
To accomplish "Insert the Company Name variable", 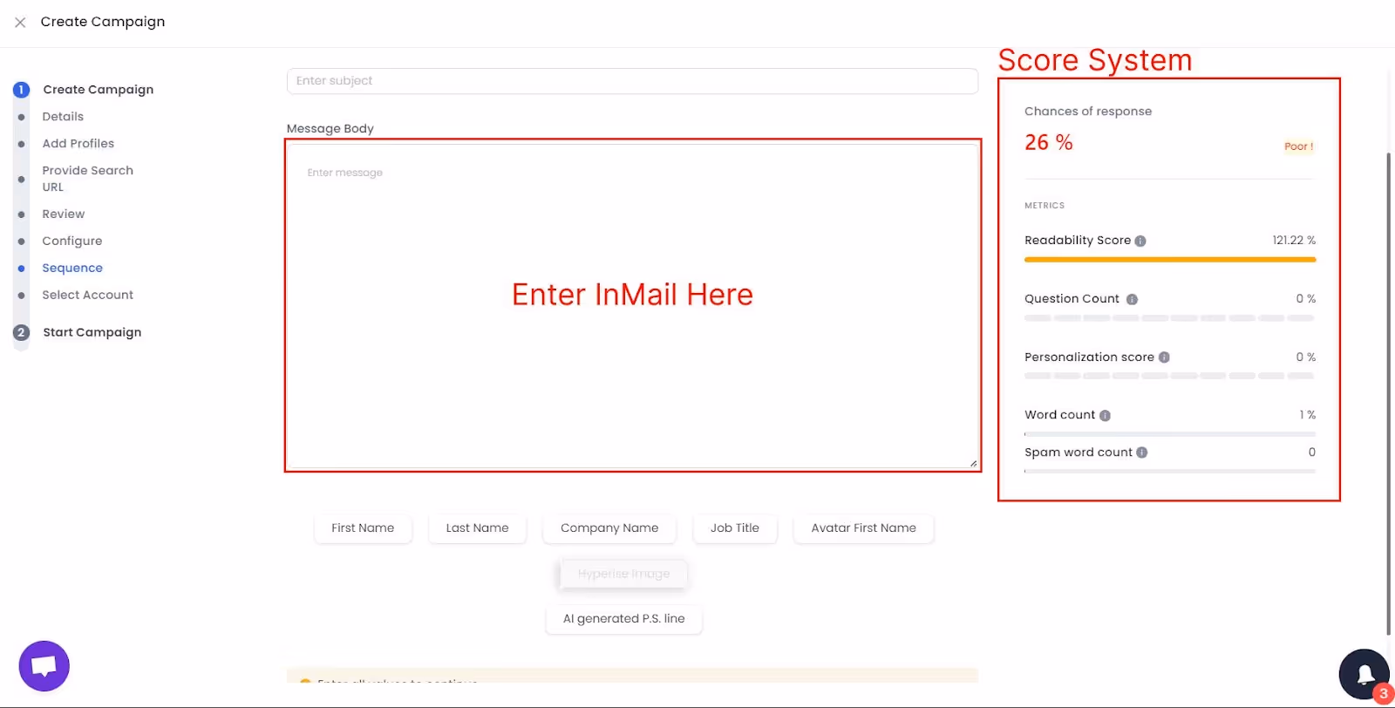I will tap(609, 528).
